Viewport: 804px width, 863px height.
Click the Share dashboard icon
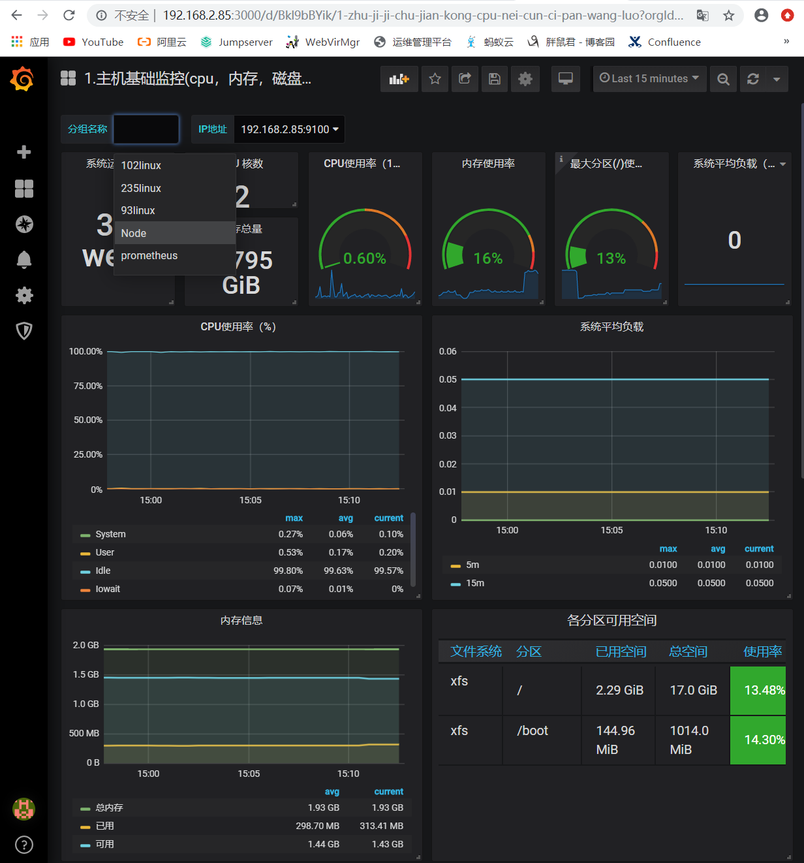pyautogui.click(x=465, y=79)
